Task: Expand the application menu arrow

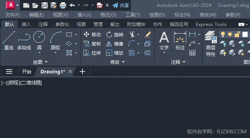Action: (18, 5)
